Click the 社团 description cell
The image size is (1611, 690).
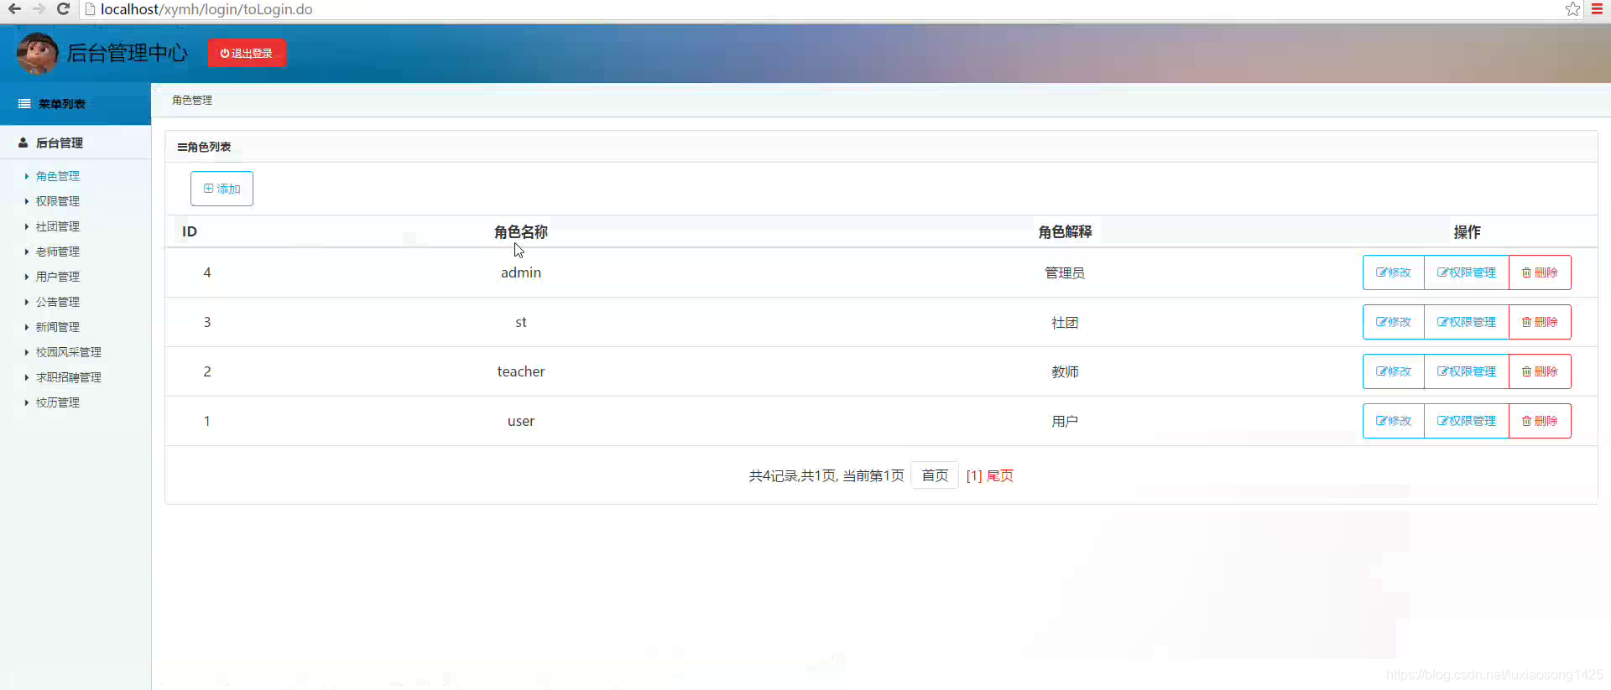tap(1065, 322)
